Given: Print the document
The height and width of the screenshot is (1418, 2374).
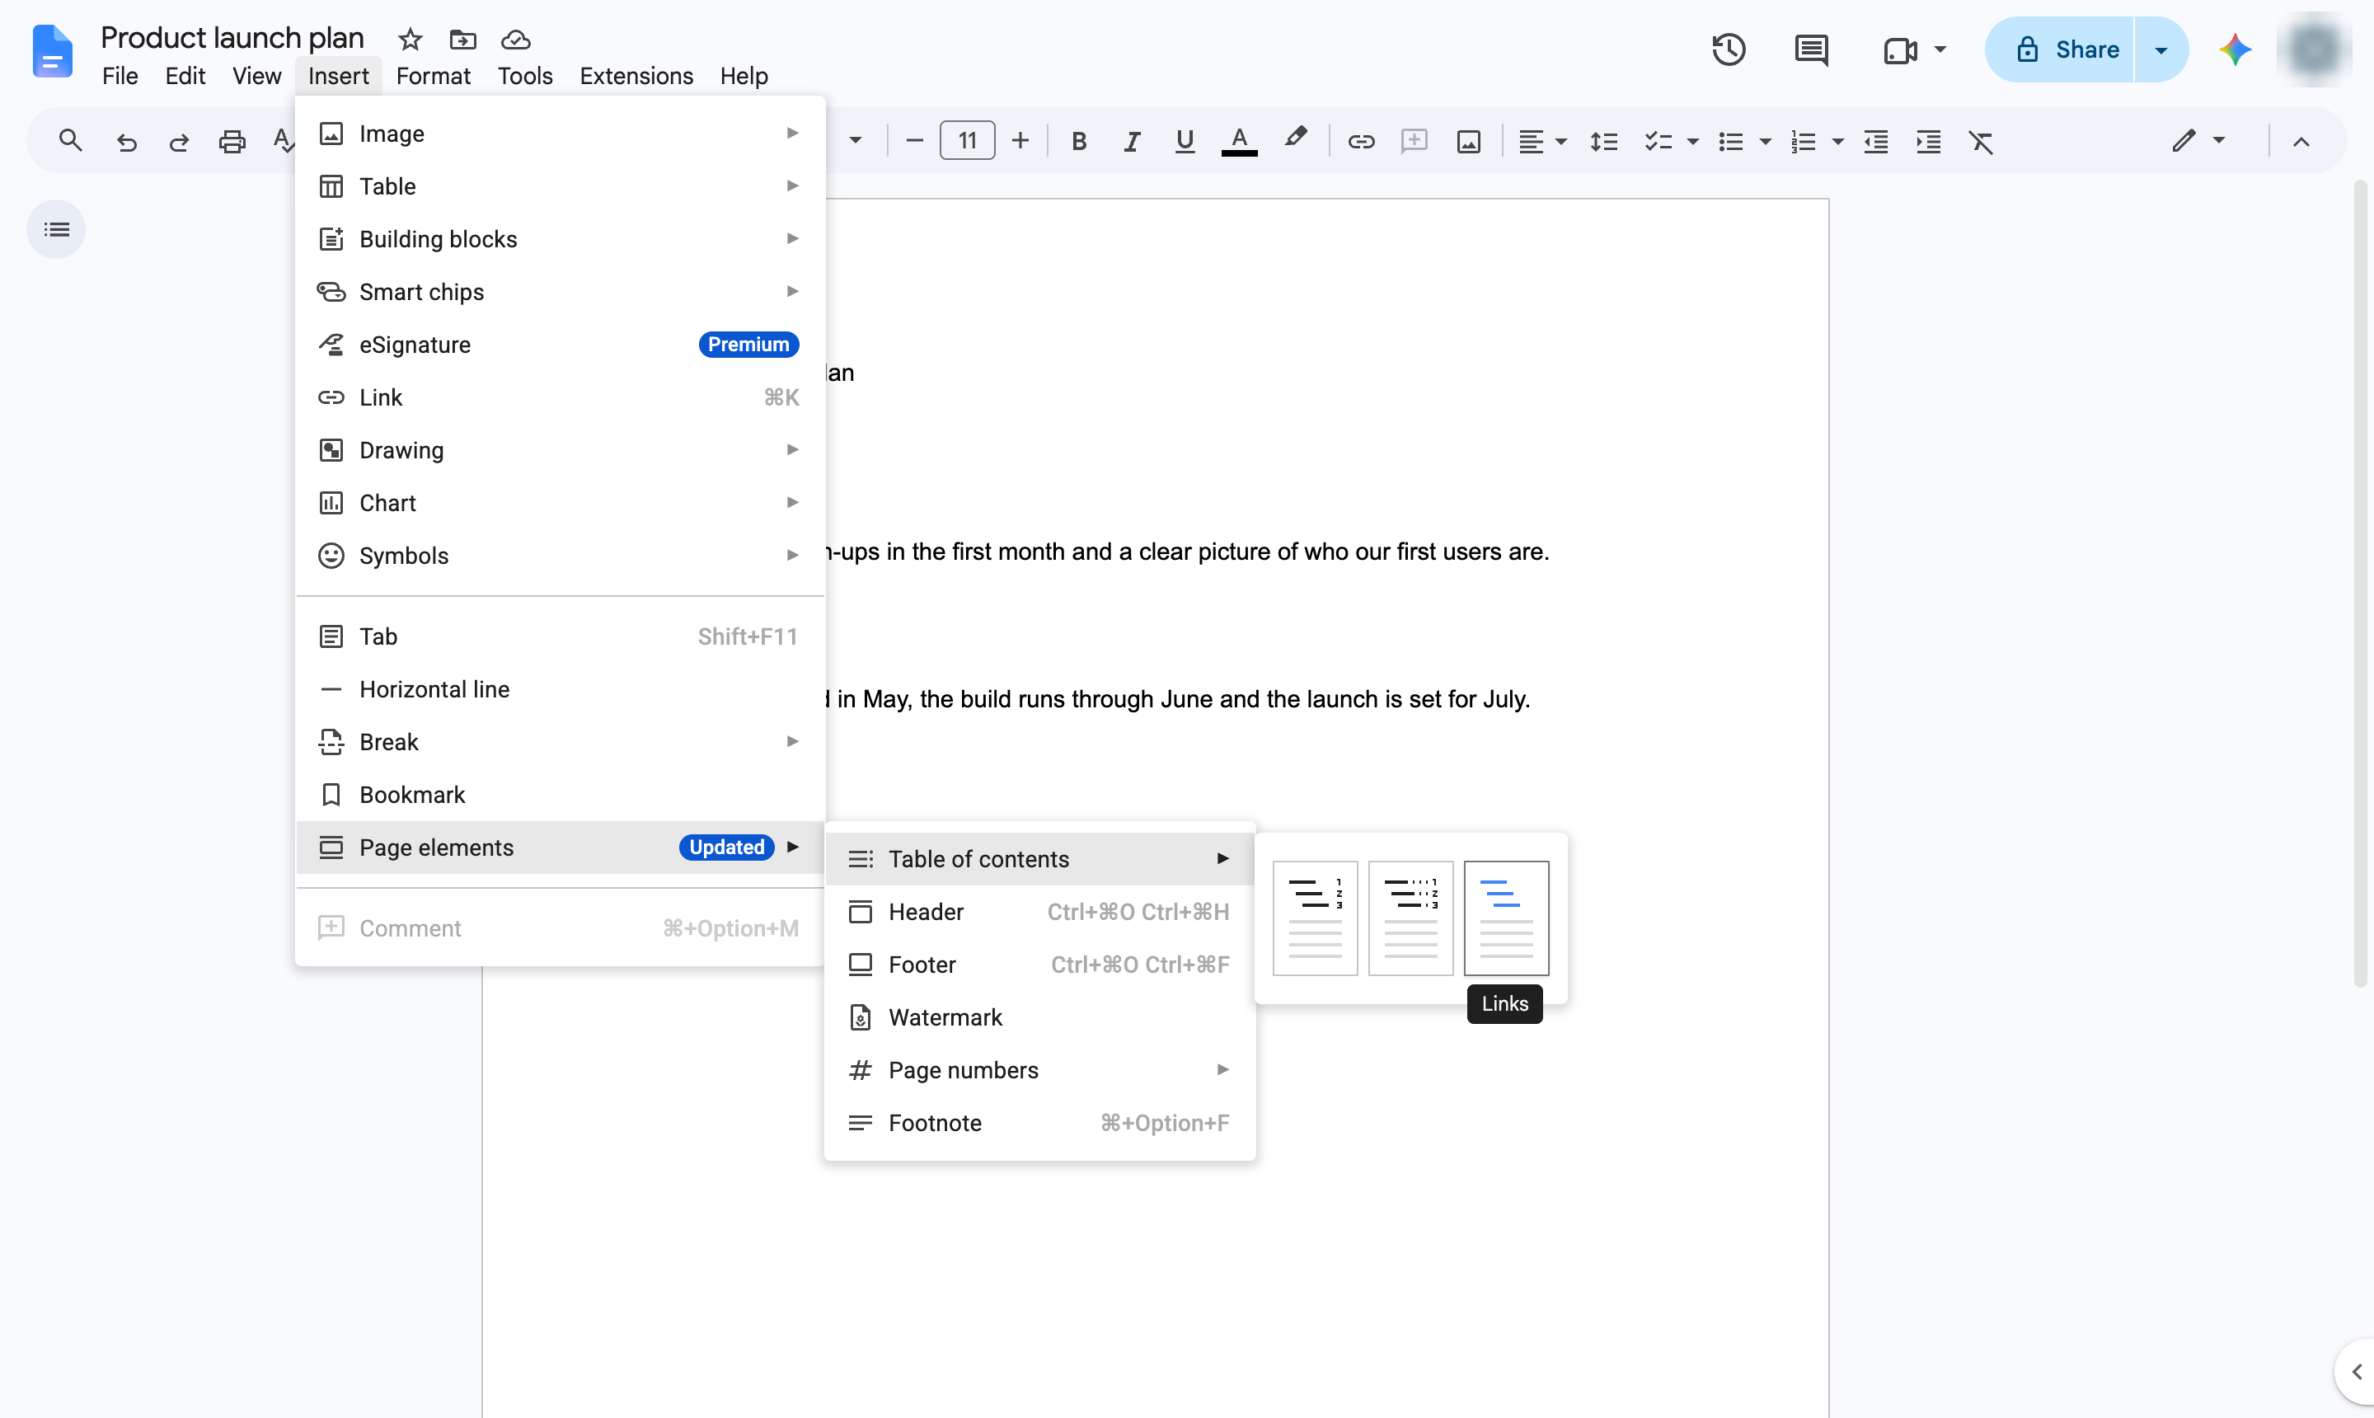Looking at the screenshot, I should 232,143.
